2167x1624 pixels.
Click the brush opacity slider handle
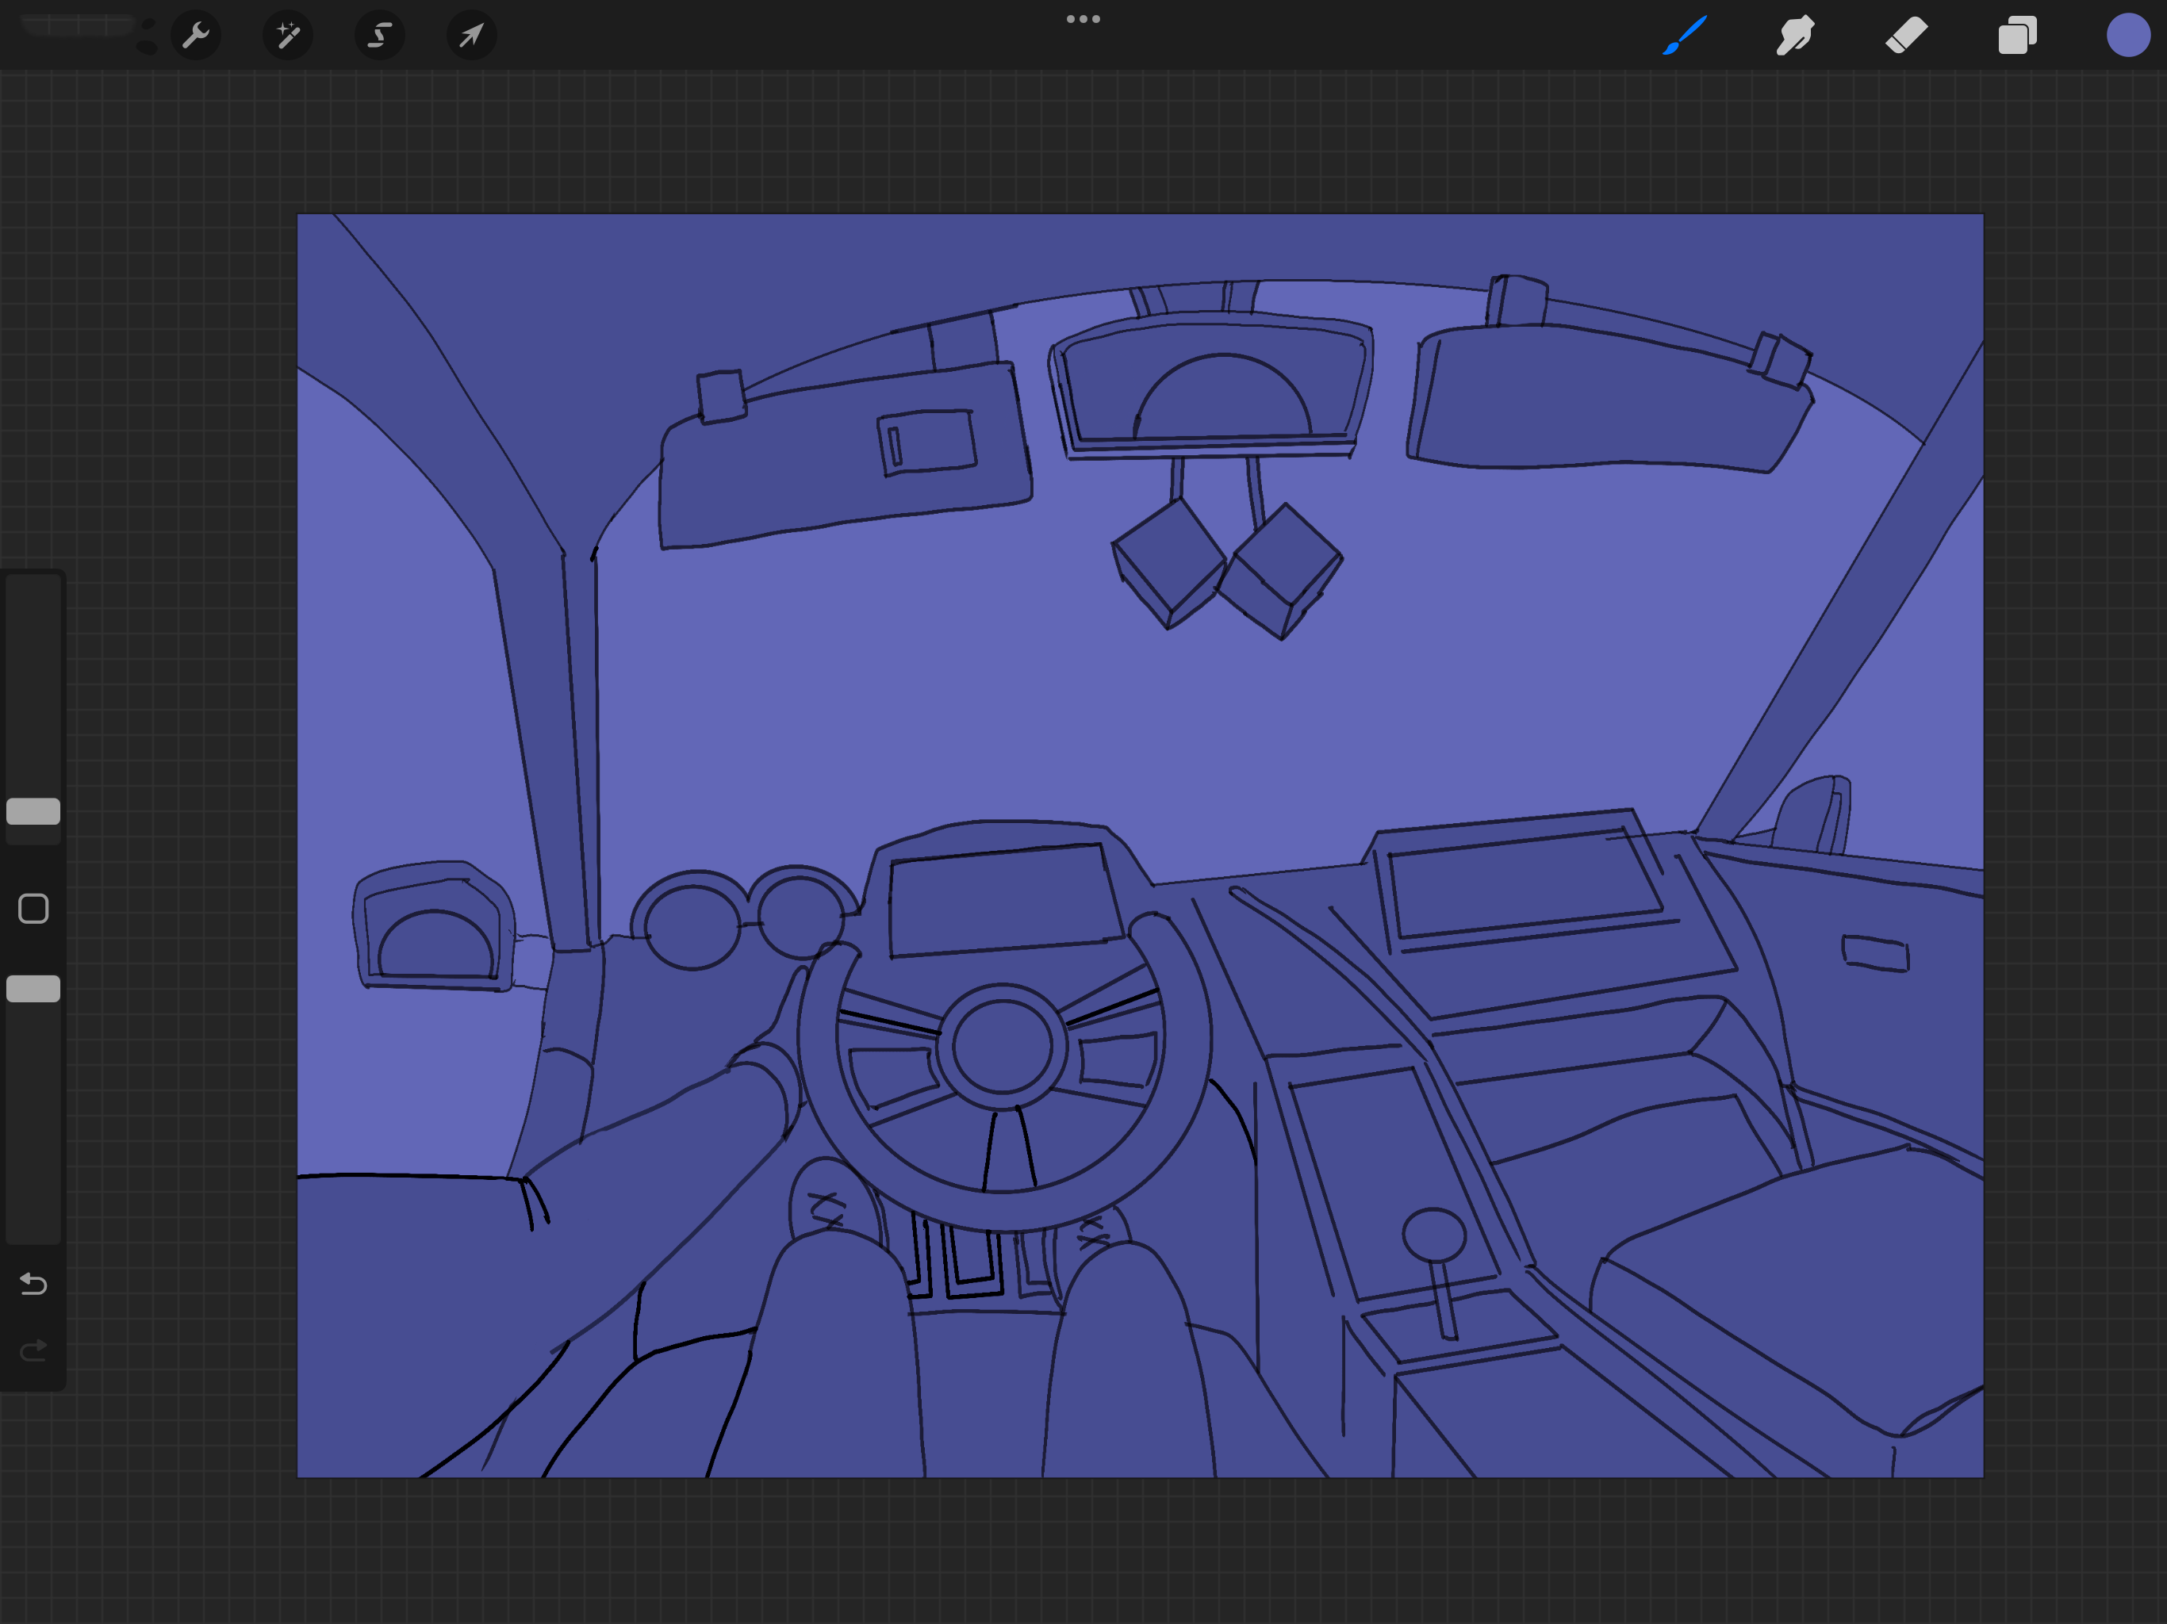tap(33, 988)
